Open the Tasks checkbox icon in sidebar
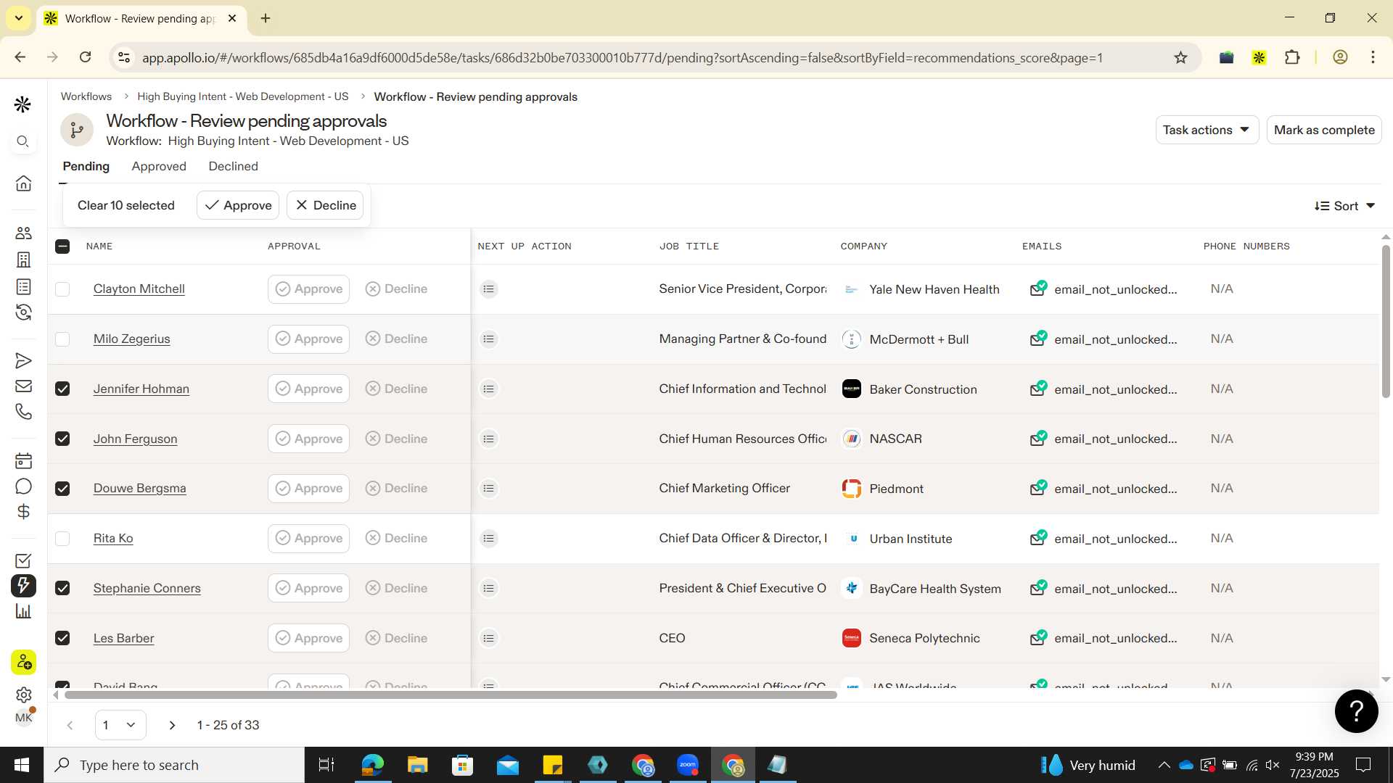Image resolution: width=1393 pixels, height=783 pixels. click(x=23, y=560)
